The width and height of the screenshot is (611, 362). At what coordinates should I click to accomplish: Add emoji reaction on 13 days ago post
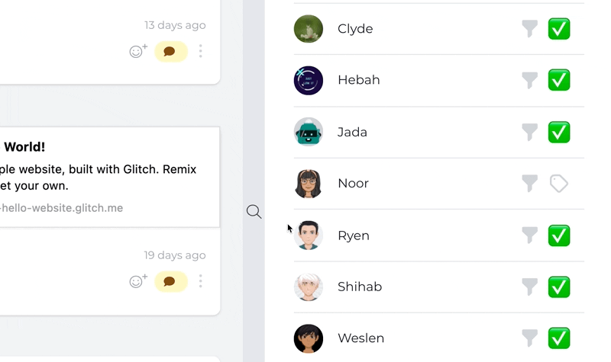pyautogui.click(x=137, y=52)
